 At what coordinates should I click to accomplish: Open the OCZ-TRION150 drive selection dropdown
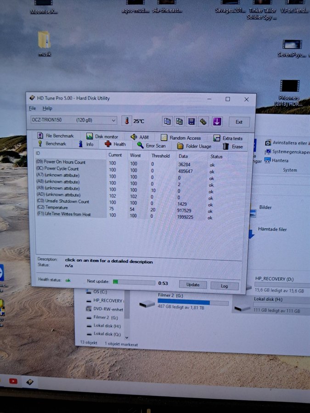[x=74, y=120]
